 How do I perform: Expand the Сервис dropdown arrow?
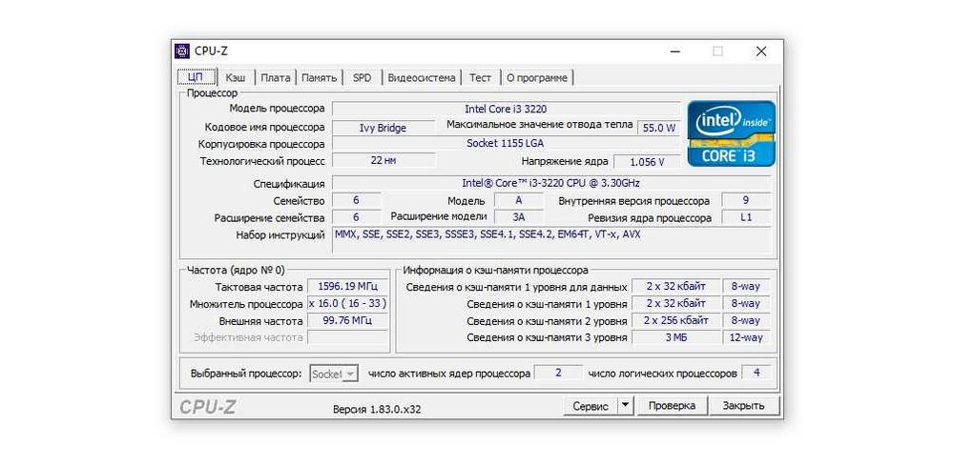(x=626, y=407)
